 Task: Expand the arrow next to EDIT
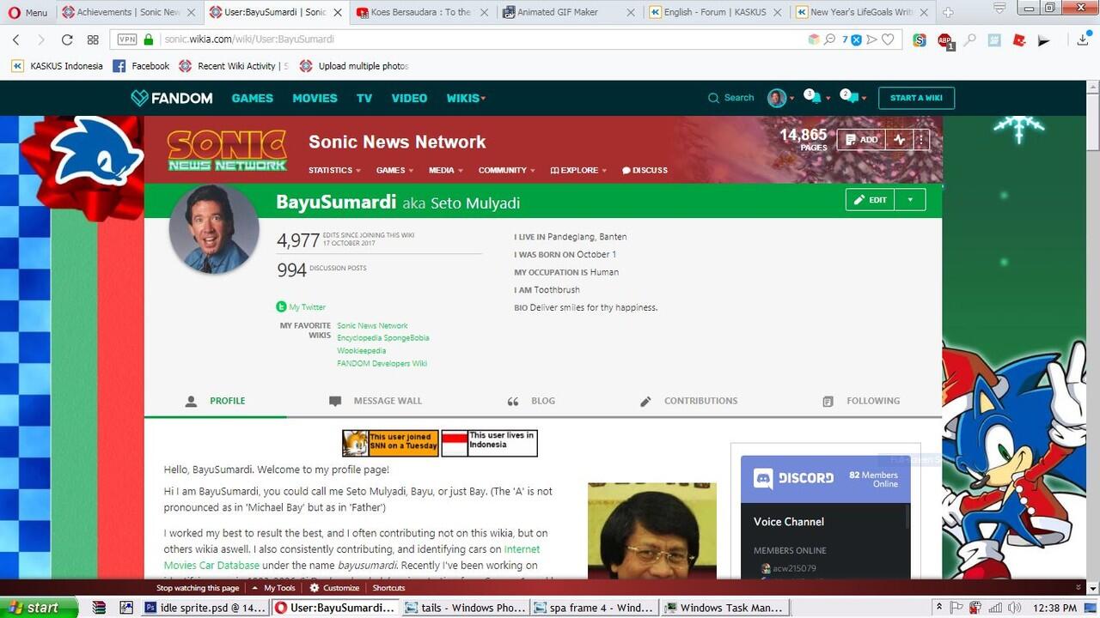[910, 200]
